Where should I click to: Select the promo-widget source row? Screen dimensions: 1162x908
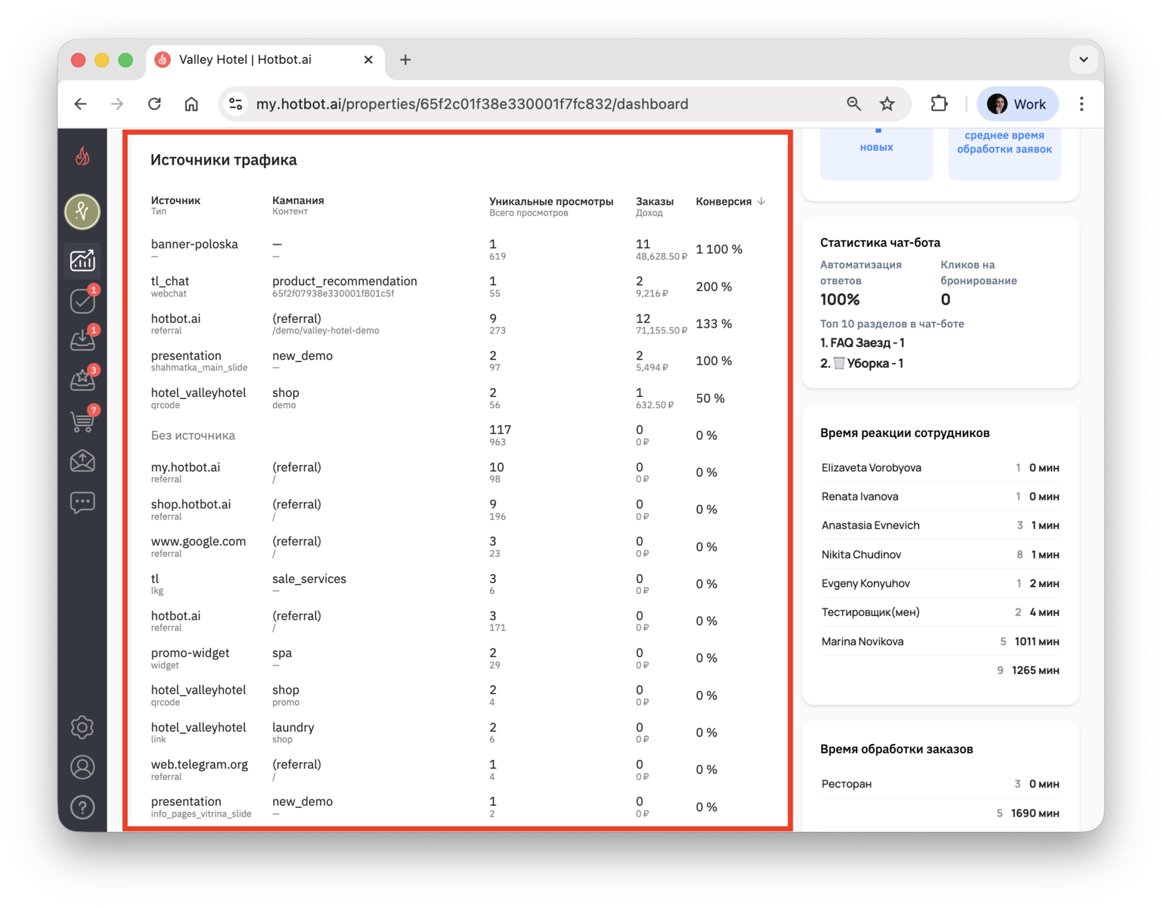[x=456, y=658]
